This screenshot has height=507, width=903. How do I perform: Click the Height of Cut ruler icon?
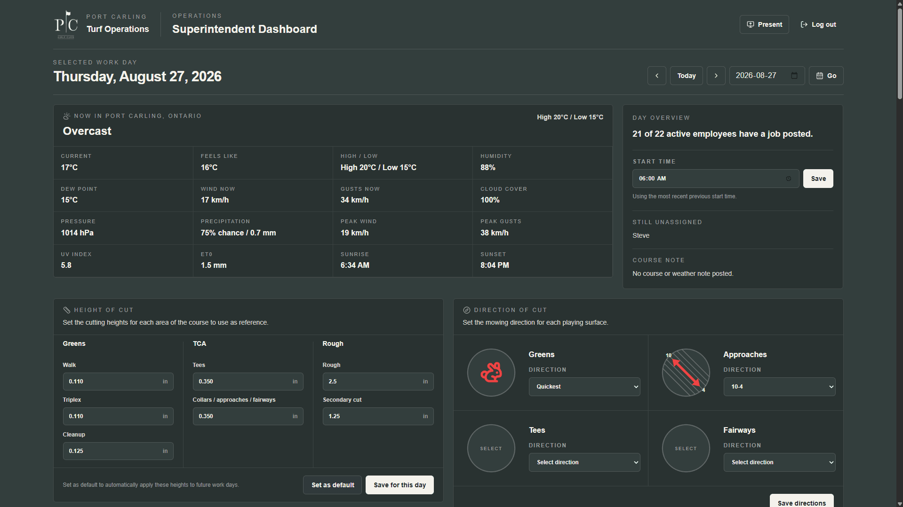click(x=67, y=310)
